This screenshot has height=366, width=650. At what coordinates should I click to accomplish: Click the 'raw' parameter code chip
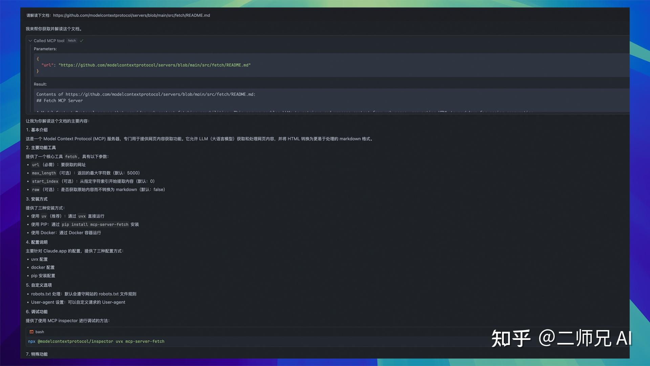(x=35, y=189)
